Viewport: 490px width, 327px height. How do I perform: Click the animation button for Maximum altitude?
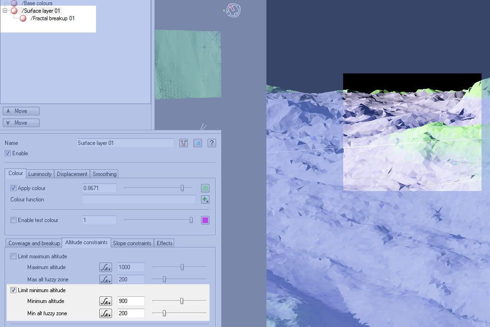pyautogui.click(x=105, y=267)
